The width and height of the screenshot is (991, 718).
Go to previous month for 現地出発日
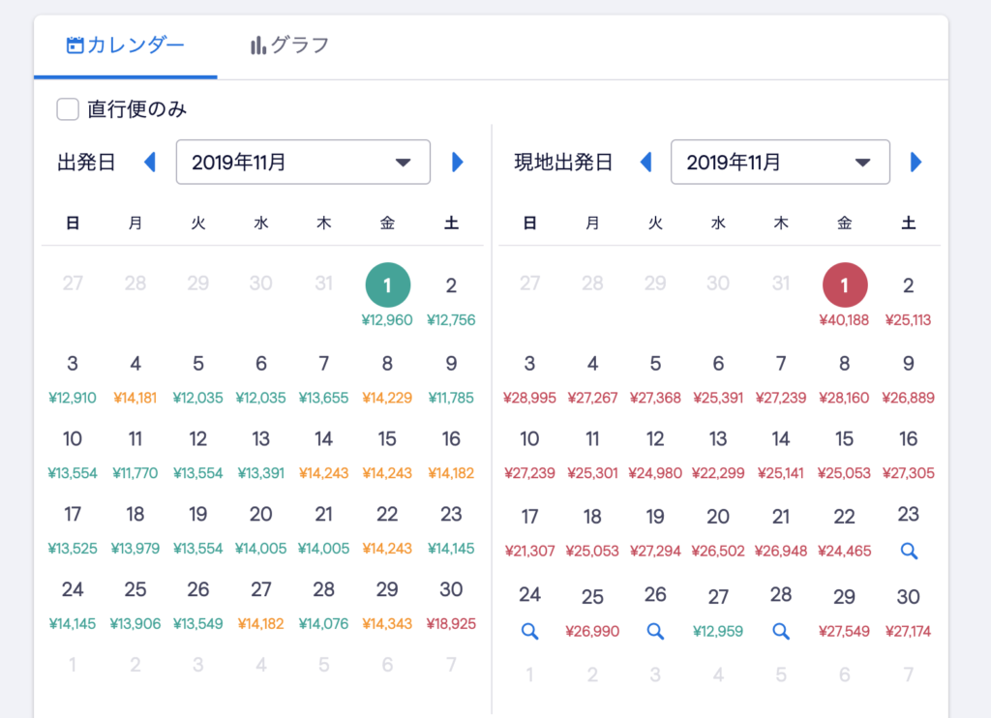646,163
